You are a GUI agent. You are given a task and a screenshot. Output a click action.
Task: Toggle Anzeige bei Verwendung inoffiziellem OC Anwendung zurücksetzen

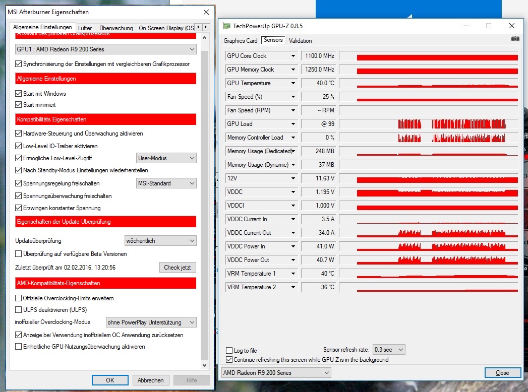[x=19, y=335]
